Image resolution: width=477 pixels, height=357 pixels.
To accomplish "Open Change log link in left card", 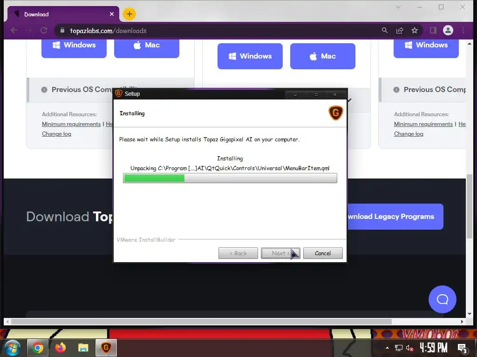I will 56,134.
